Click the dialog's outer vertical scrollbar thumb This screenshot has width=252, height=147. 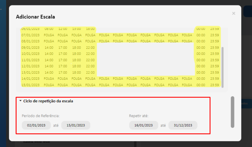232,112
